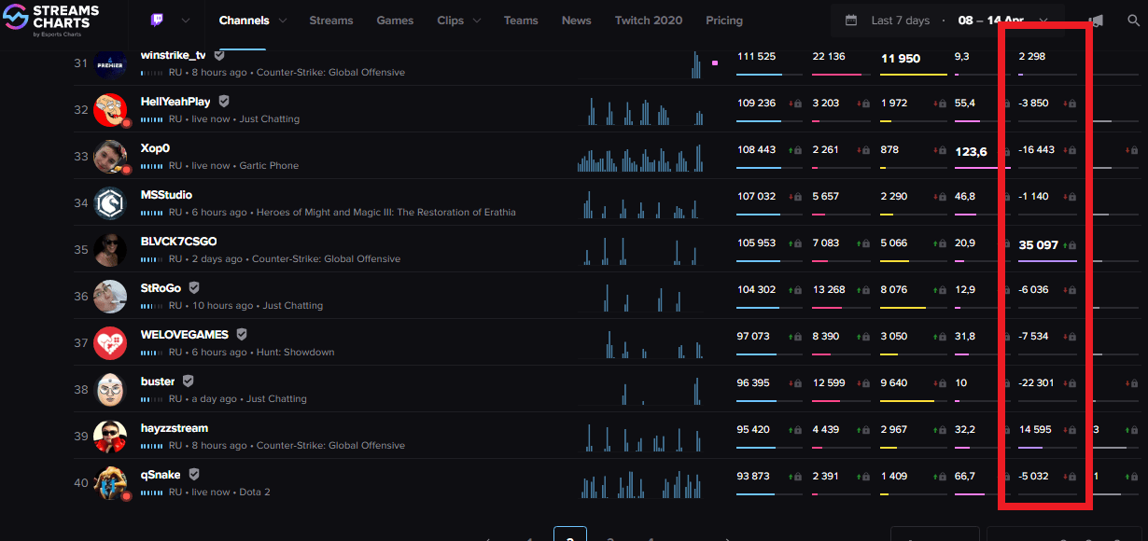Open WELOVEGAMES channel
Screen dimensions: 1148x541
coord(184,335)
